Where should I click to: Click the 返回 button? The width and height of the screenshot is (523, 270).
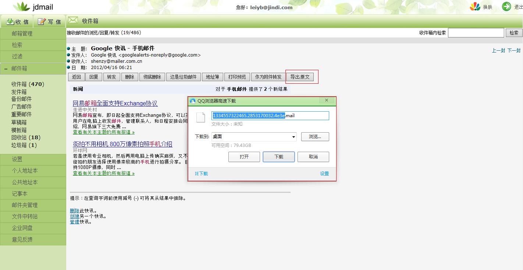[76, 77]
